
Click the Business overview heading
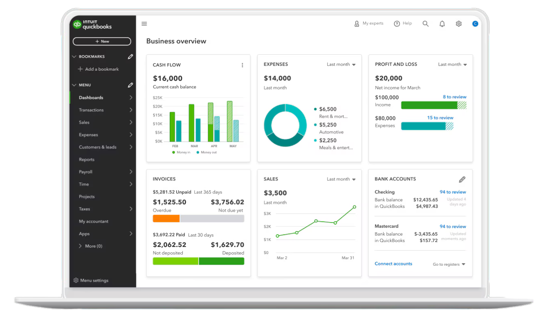pyautogui.click(x=176, y=41)
